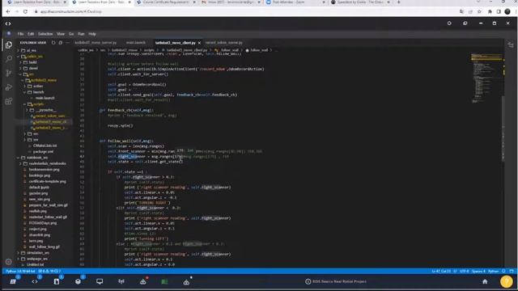This screenshot has height=291, width=518.
Task: Open the Run menu
Action: point(81,34)
